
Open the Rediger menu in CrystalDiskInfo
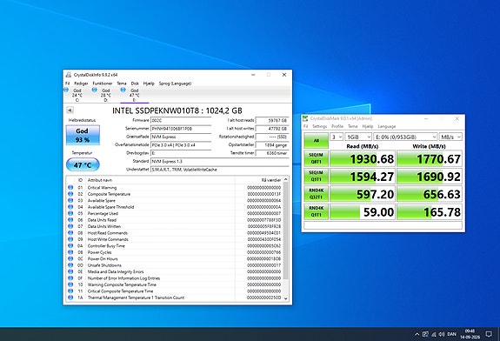click(81, 84)
